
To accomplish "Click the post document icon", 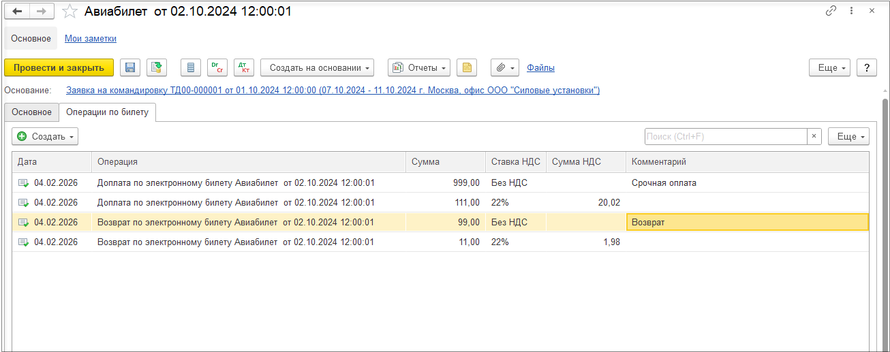I will 156,67.
